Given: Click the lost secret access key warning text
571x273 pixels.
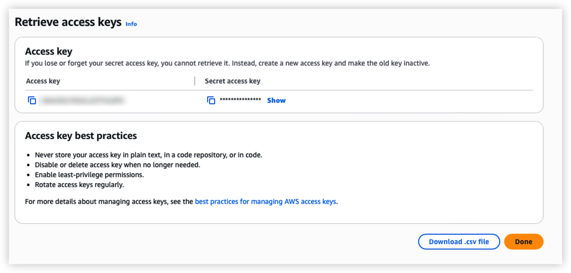Looking at the screenshot, I should (x=227, y=63).
